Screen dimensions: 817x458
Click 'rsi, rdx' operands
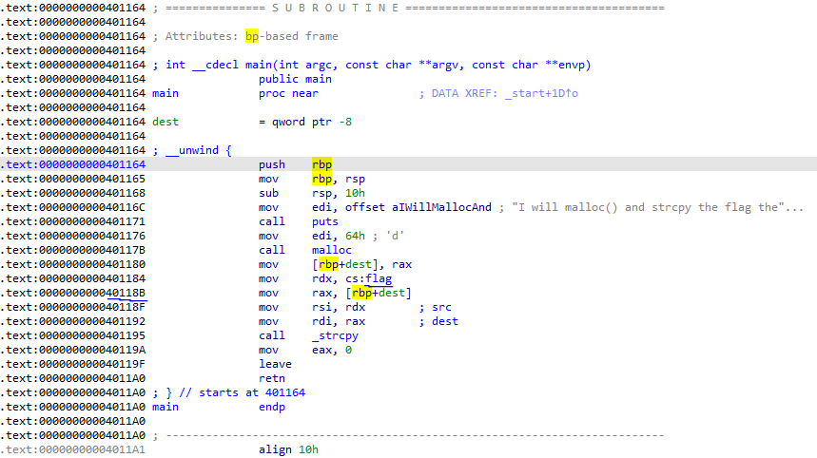tap(339, 307)
